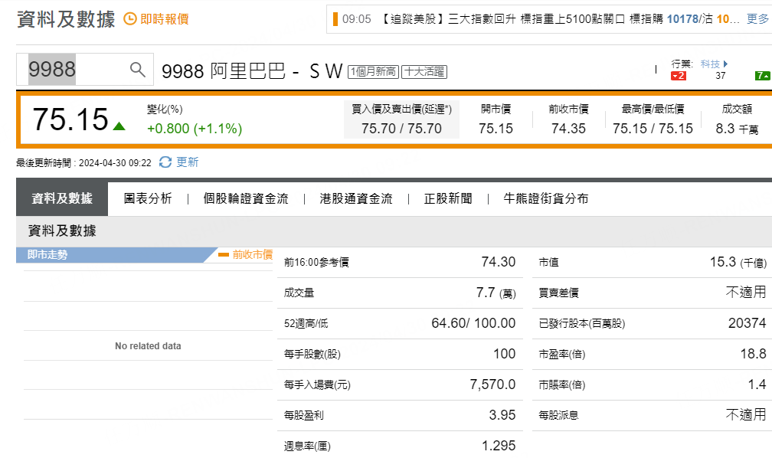Screen dimensions: 772x458
Task: Click the stock name 9988 阿里巴巴 - S W
Action: 252,71
